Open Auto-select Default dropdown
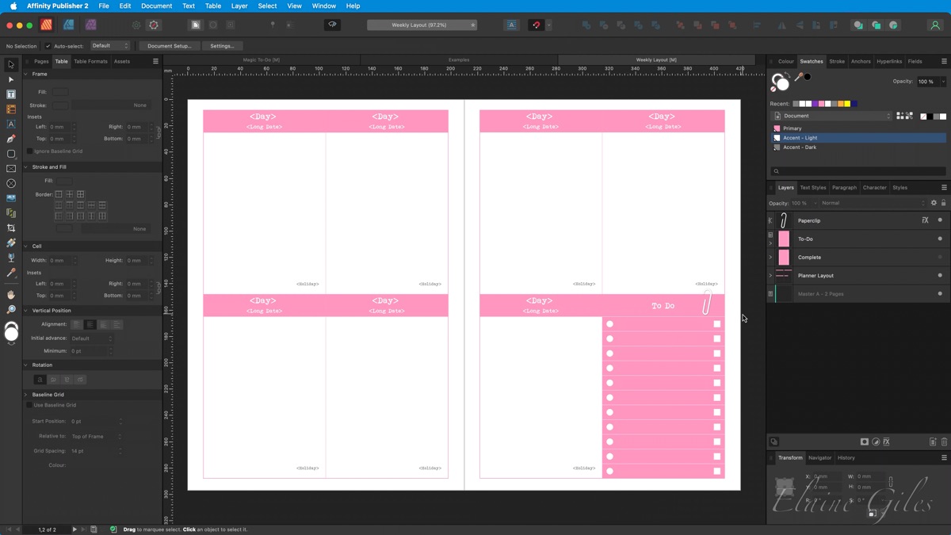This screenshot has width=951, height=535. click(x=109, y=46)
